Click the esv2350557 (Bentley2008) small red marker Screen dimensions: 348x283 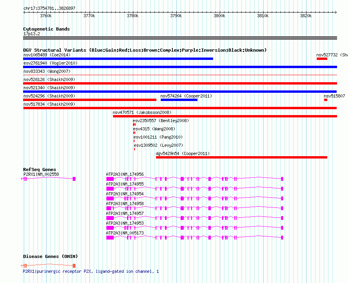click(x=134, y=124)
